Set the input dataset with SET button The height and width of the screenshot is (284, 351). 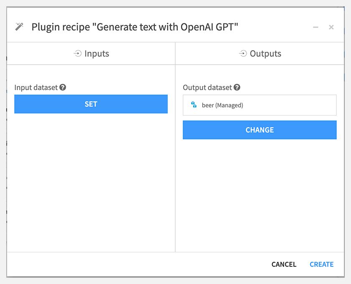click(x=91, y=104)
